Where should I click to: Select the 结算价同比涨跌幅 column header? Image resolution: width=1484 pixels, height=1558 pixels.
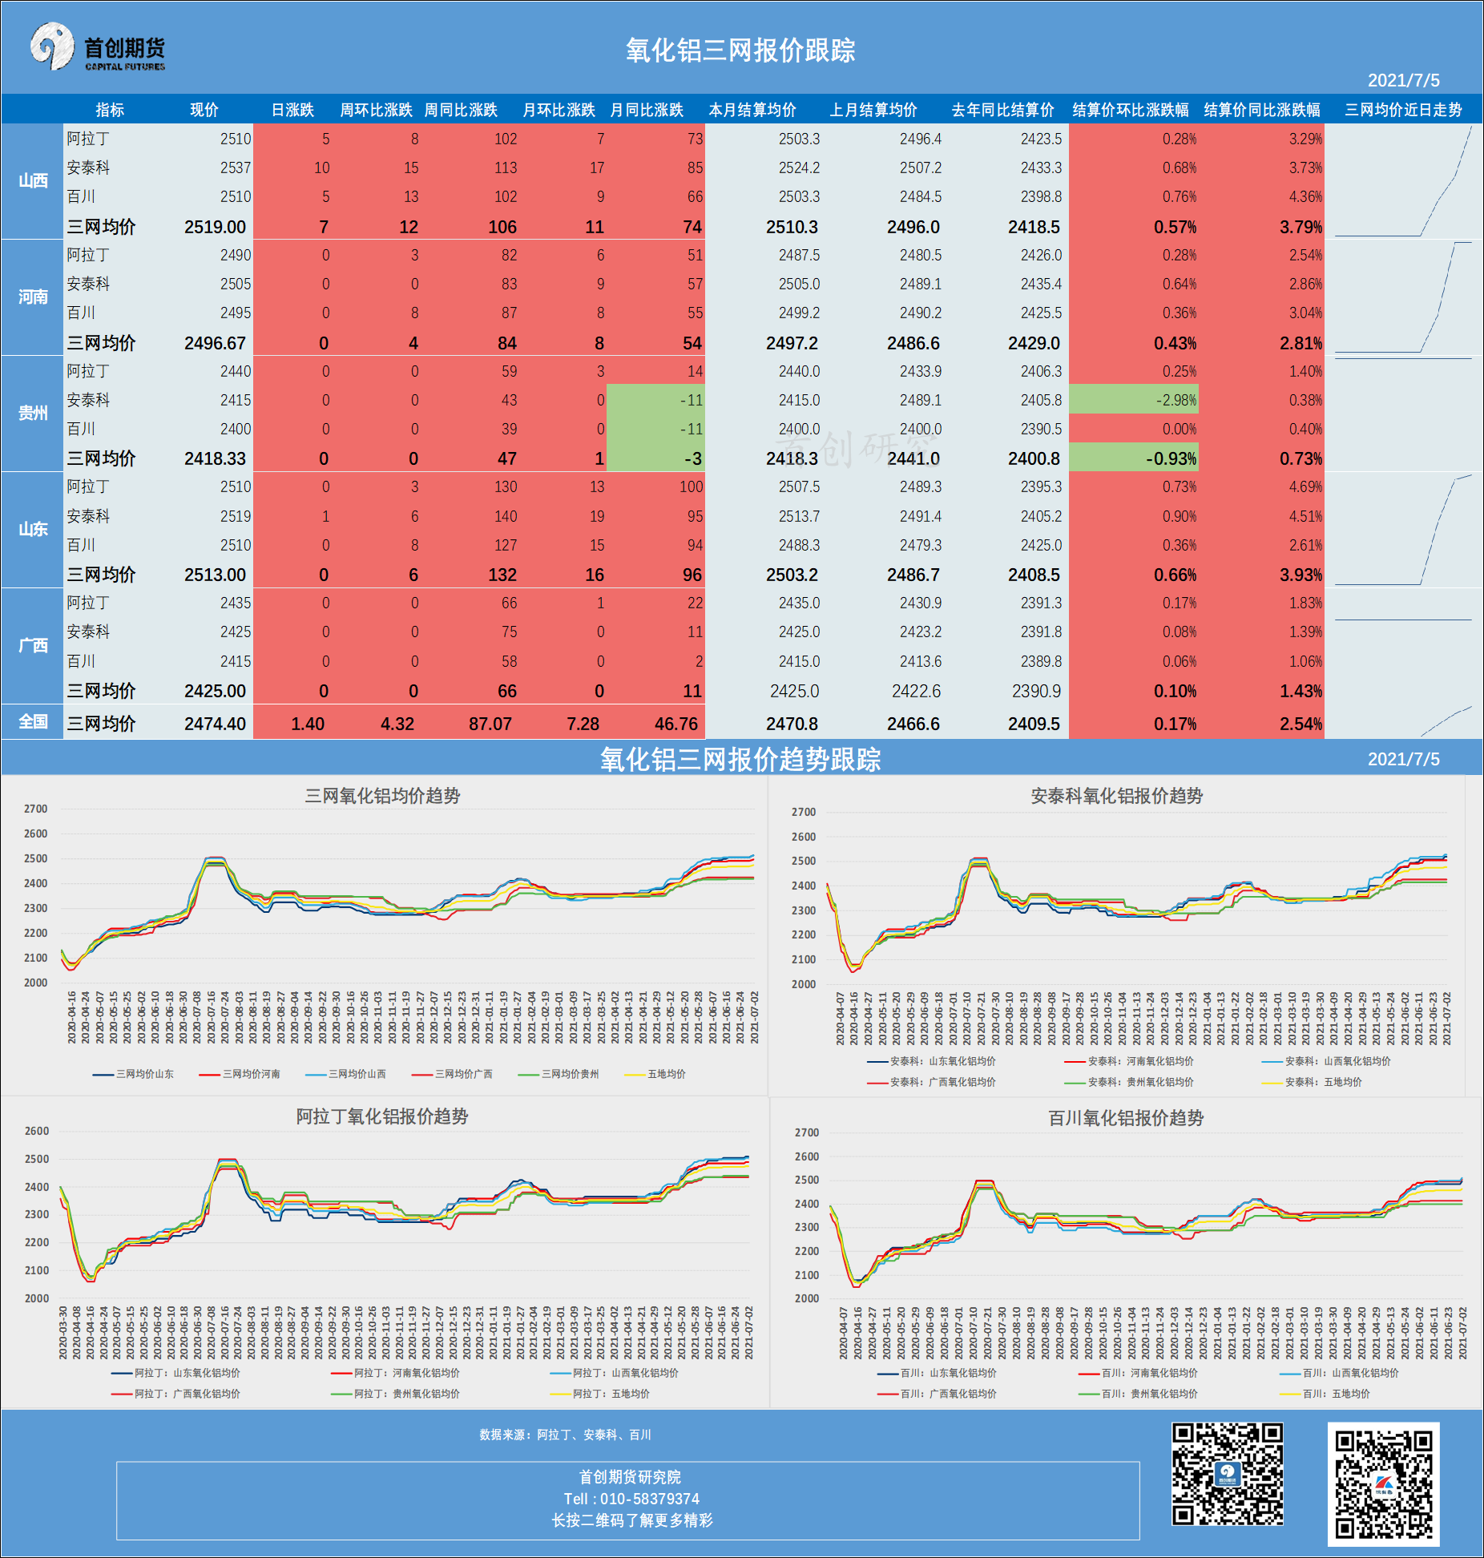point(1261,110)
